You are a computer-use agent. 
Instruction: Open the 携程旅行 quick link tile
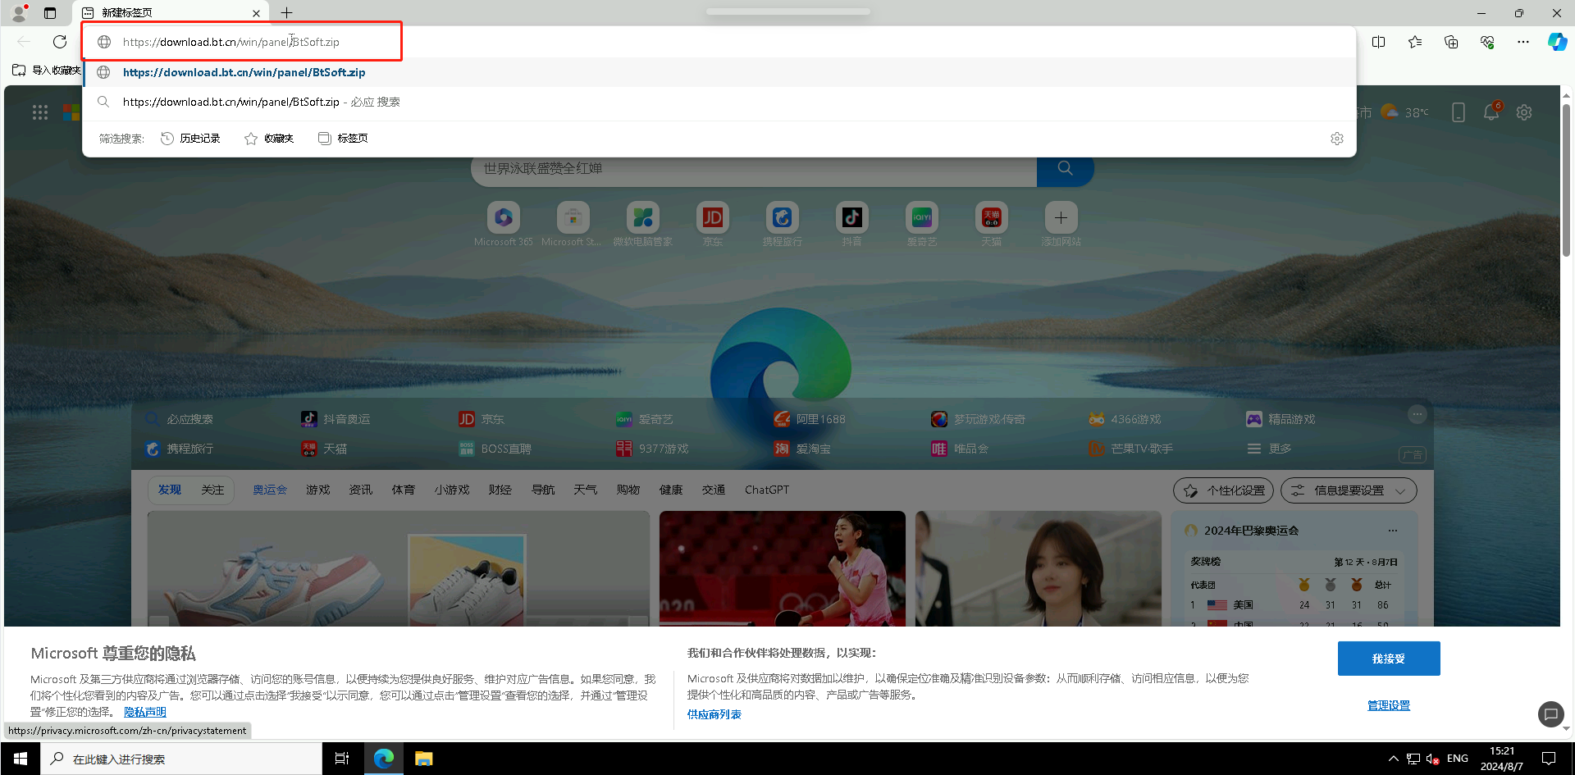pos(783,224)
